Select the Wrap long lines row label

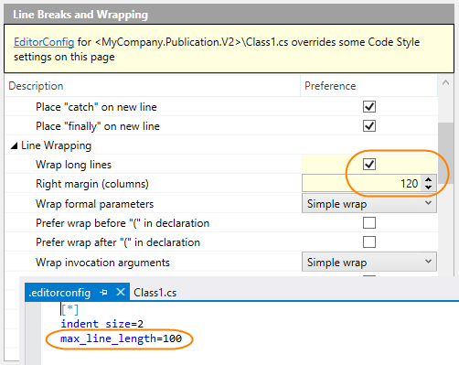(x=73, y=165)
